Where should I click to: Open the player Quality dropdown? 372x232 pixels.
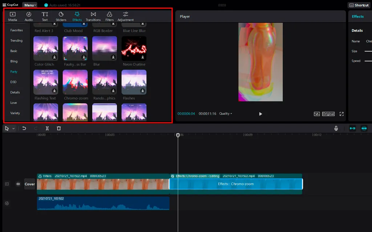coord(225,114)
